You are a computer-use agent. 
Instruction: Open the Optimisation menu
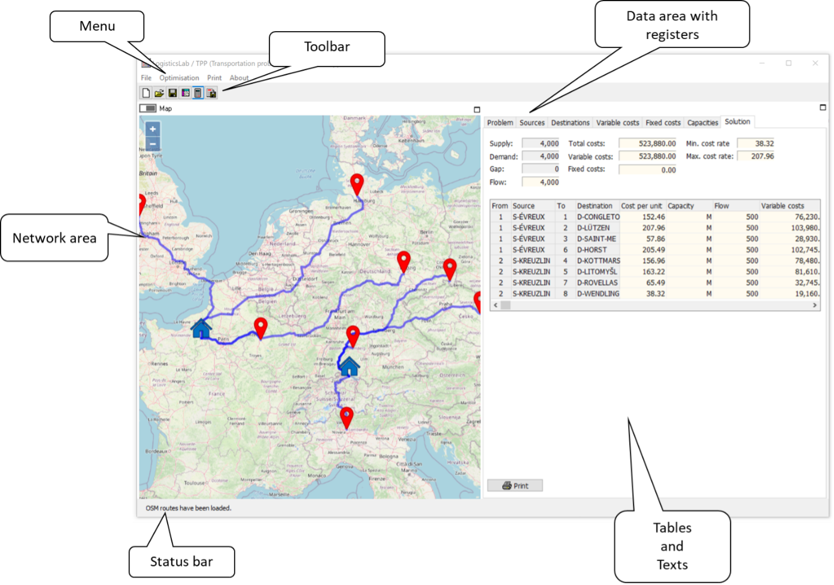pos(179,78)
